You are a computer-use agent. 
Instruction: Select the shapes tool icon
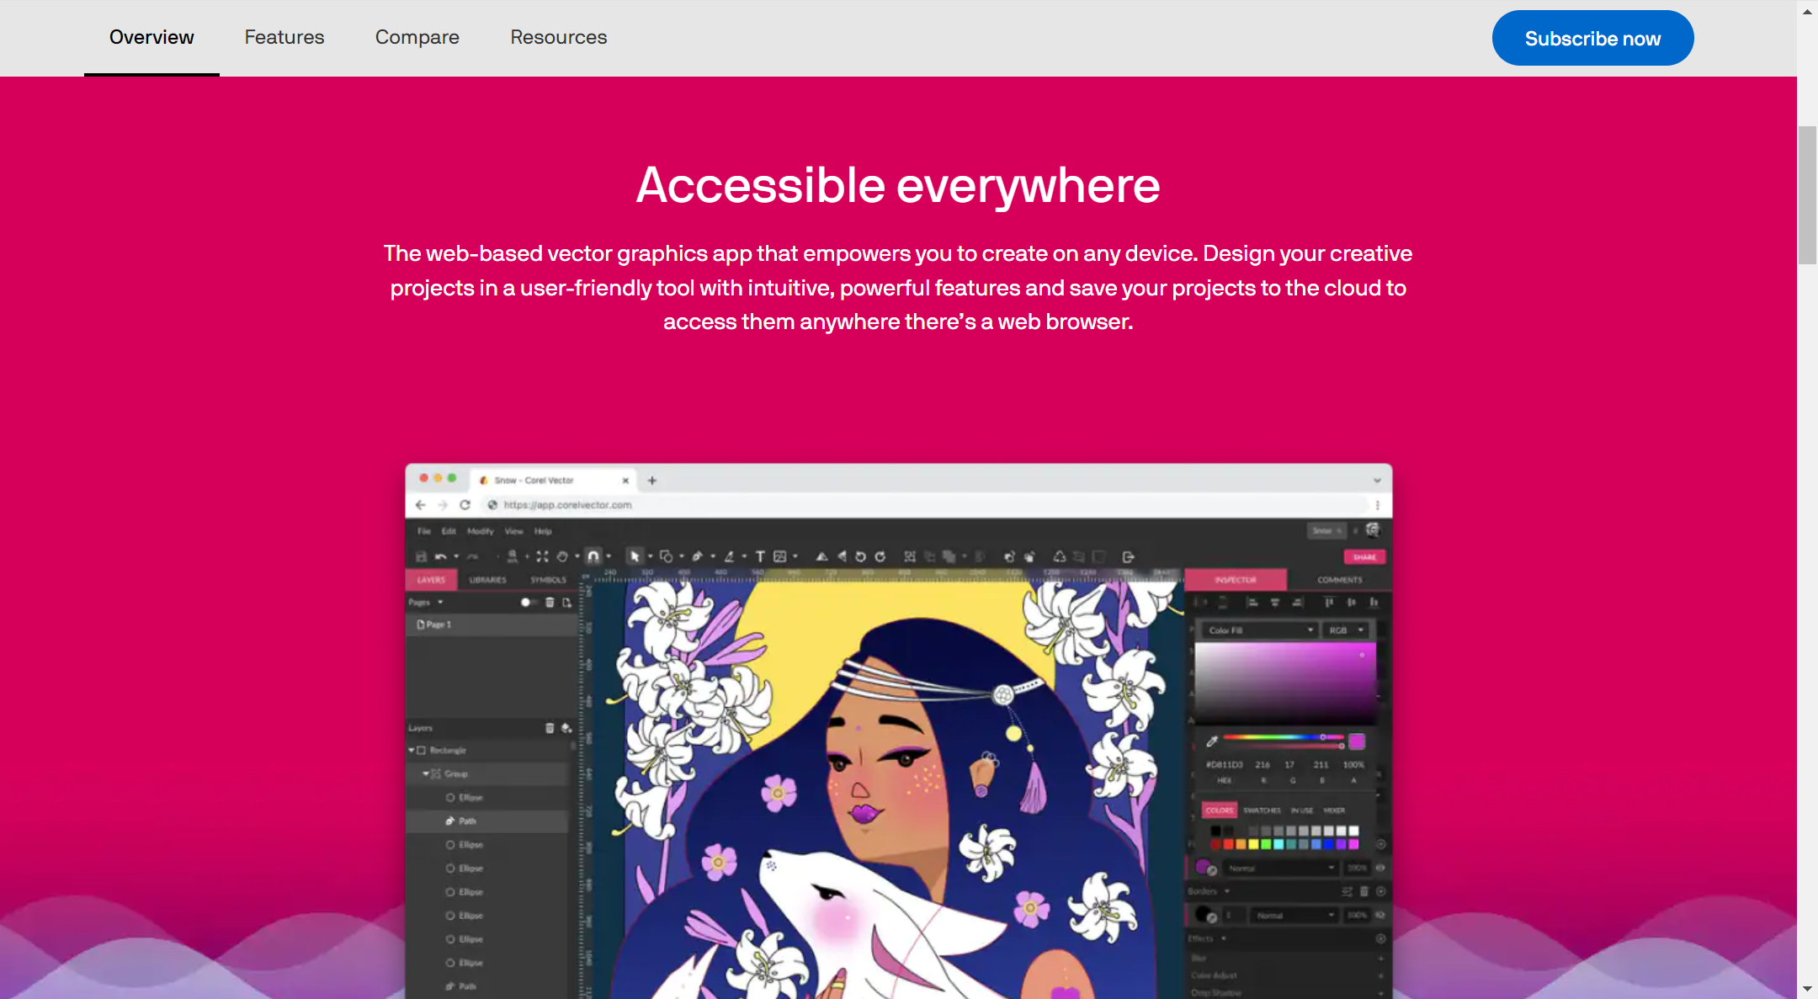[x=667, y=556]
